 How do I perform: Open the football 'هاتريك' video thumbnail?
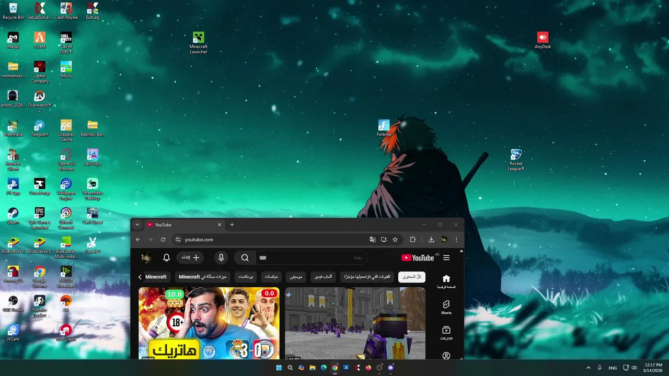(209, 323)
